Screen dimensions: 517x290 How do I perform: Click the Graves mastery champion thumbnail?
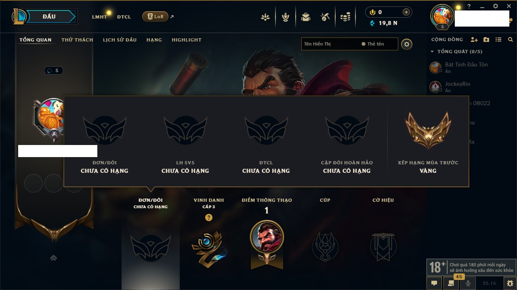[x=267, y=236]
